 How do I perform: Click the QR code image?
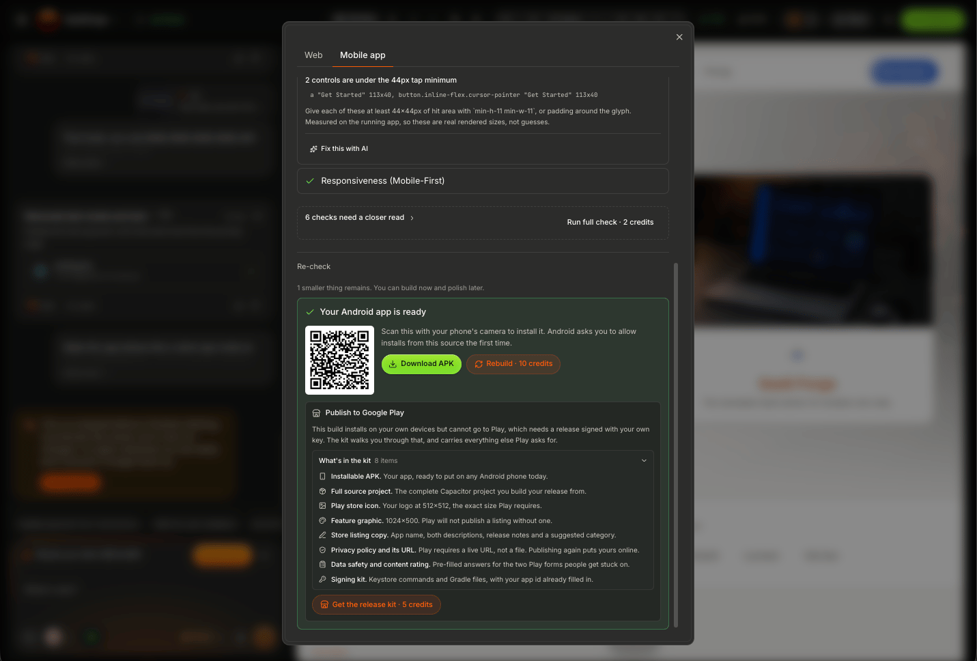339,360
